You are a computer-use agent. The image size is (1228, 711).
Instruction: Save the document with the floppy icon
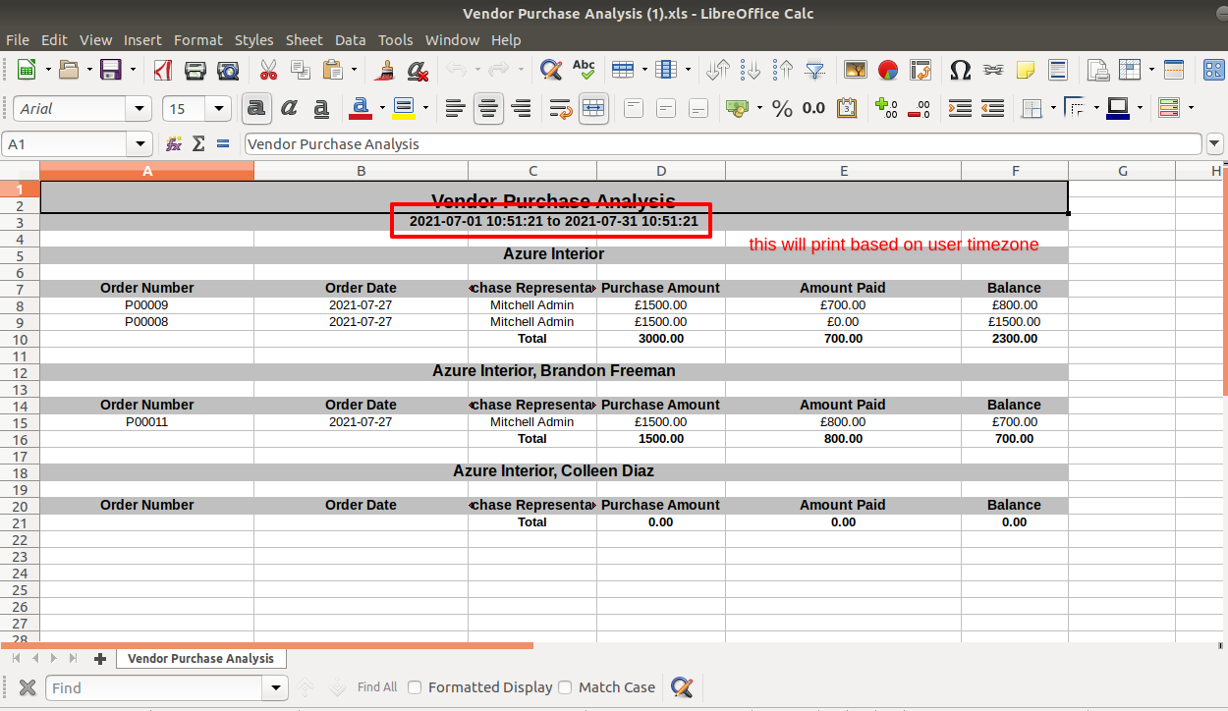(111, 70)
